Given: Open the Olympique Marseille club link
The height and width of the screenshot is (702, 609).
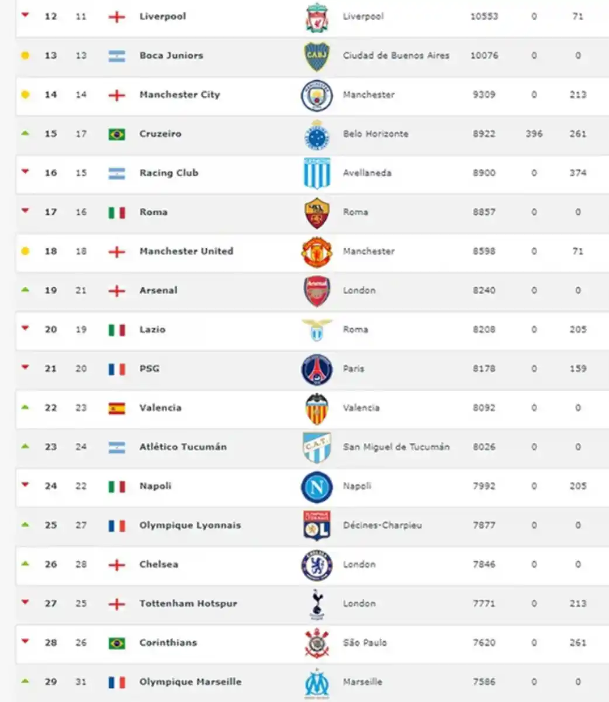Looking at the screenshot, I should click(190, 682).
